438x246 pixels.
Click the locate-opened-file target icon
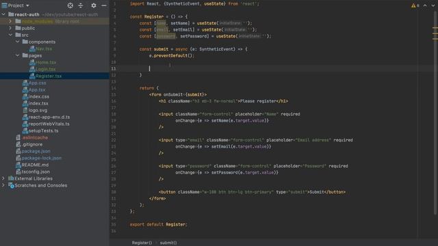coord(70,5)
